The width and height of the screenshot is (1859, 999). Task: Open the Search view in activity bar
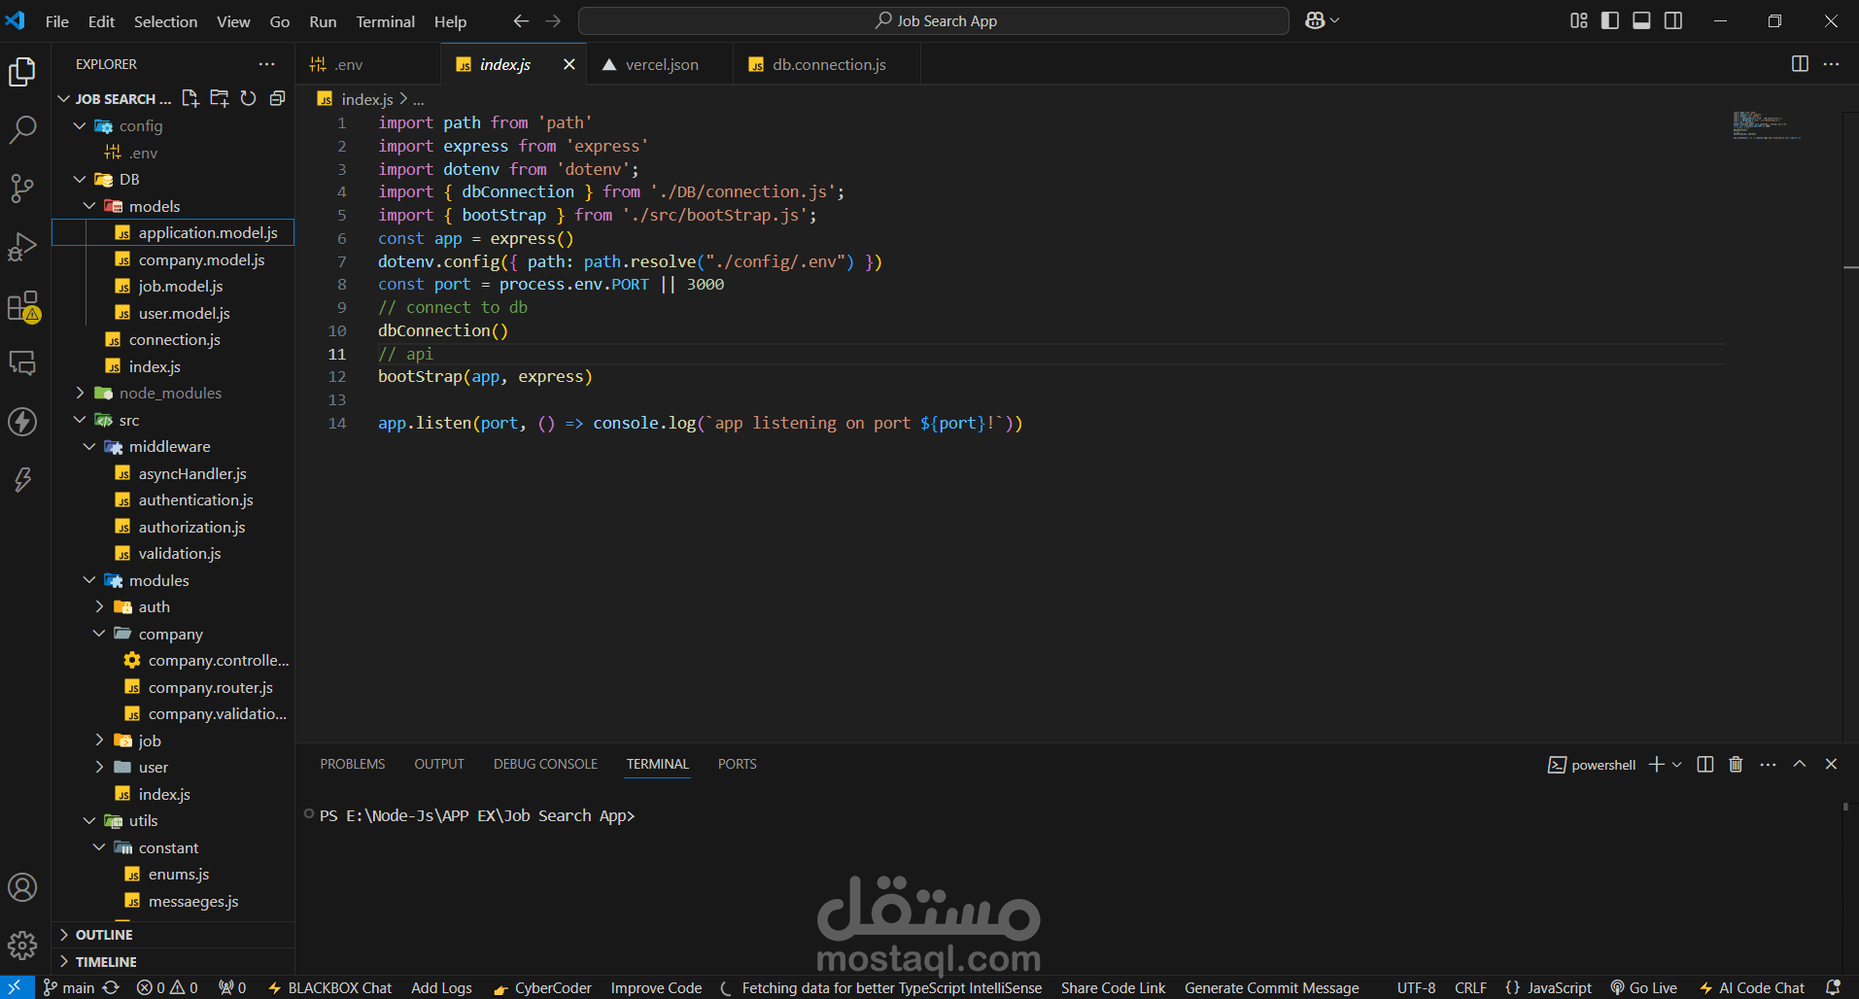click(x=22, y=130)
